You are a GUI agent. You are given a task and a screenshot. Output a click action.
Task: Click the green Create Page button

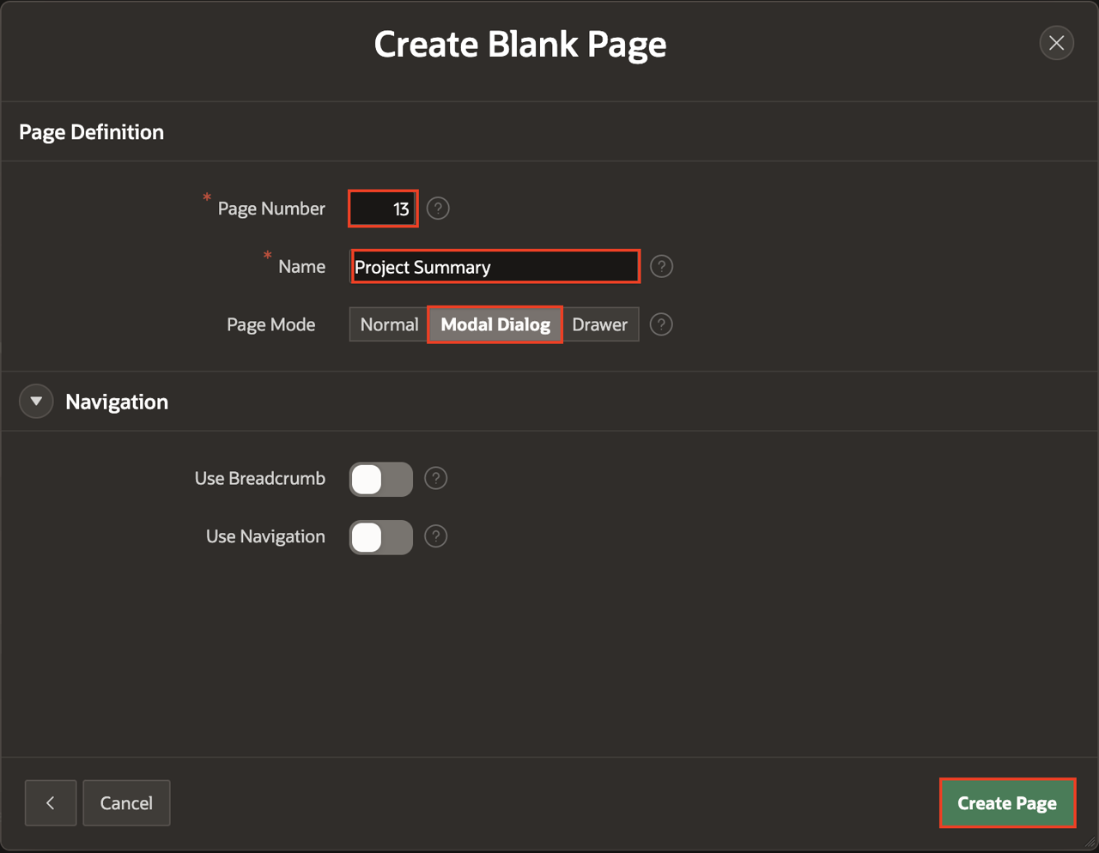[x=1007, y=803]
